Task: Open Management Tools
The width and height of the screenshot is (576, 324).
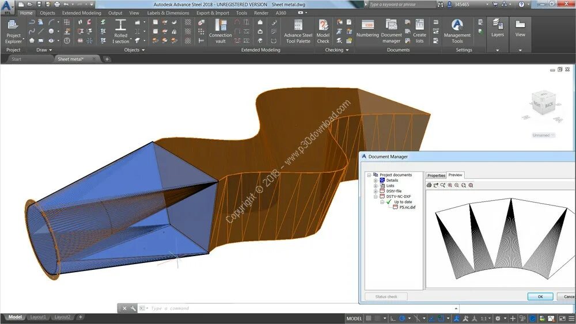Action: point(457,31)
